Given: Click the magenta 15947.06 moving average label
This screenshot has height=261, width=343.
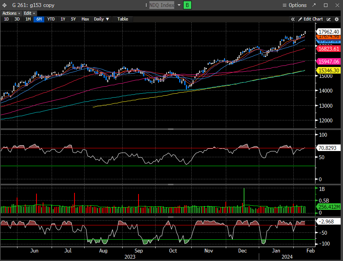Looking at the screenshot, I should pyautogui.click(x=329, y=62).
